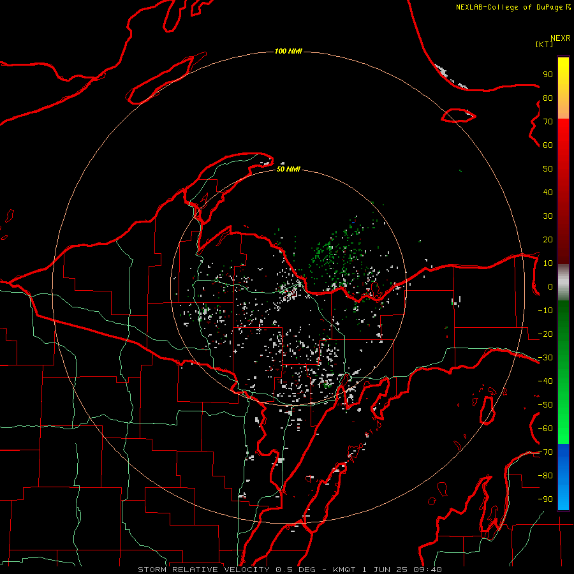Click the -70 value on the velocity scale
The height and width of the screenshot is (574, 574).
tap(545, 452)
